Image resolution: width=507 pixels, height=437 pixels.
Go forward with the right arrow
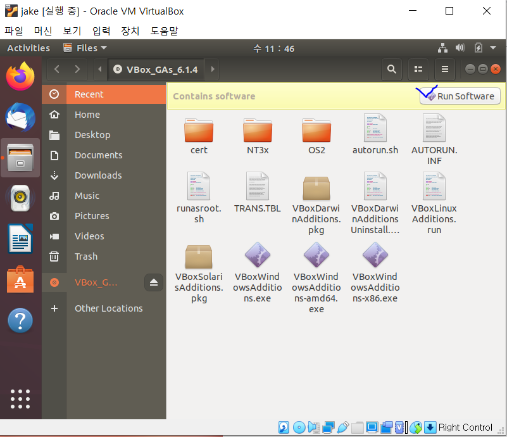[x=77, y=69]
